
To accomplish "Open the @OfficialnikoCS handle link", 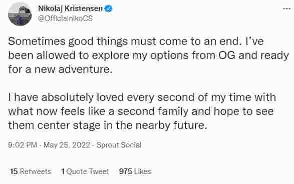I will [66, 18].
